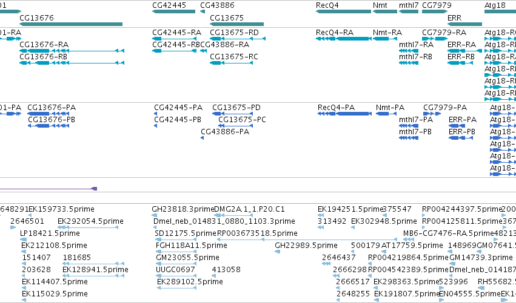Select the mthl7-RA transcript label

pos(417,45)
